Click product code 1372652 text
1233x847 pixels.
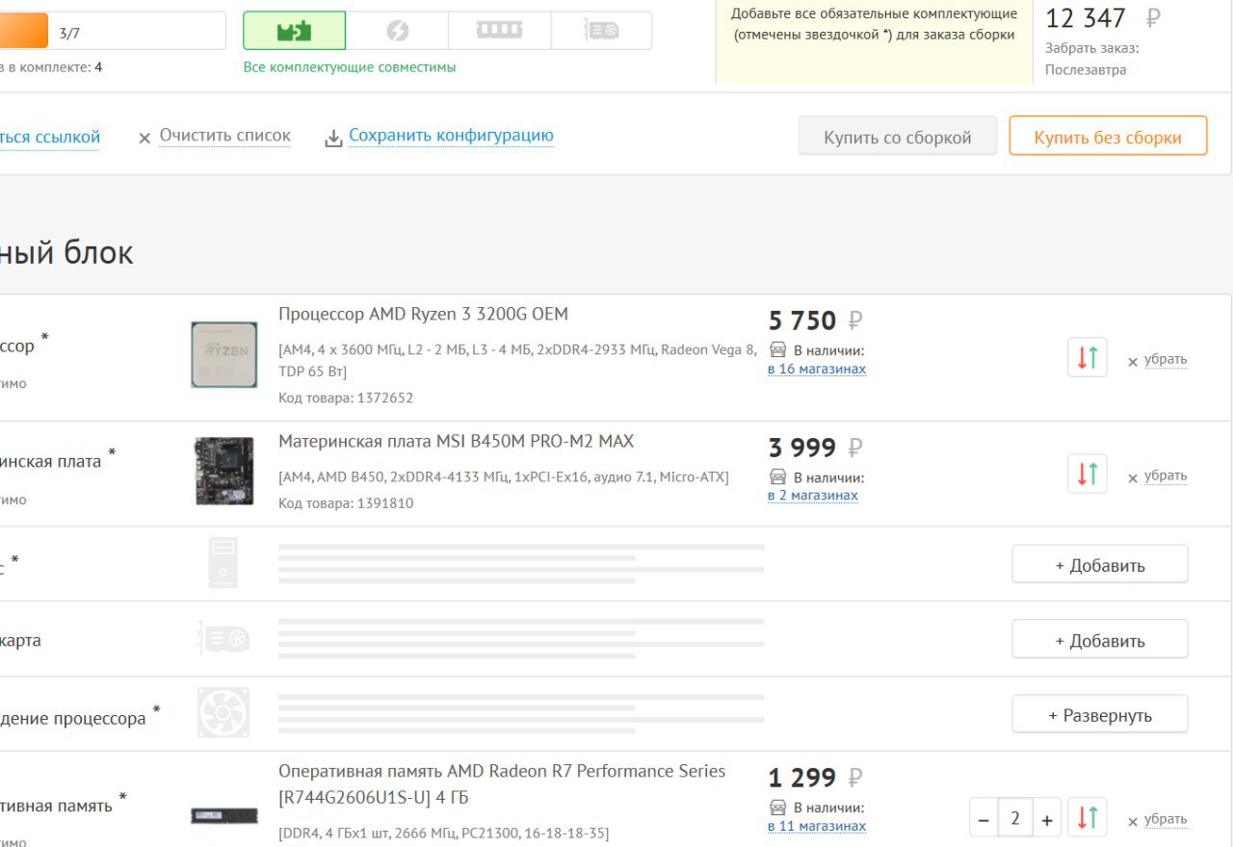point(346,398)
